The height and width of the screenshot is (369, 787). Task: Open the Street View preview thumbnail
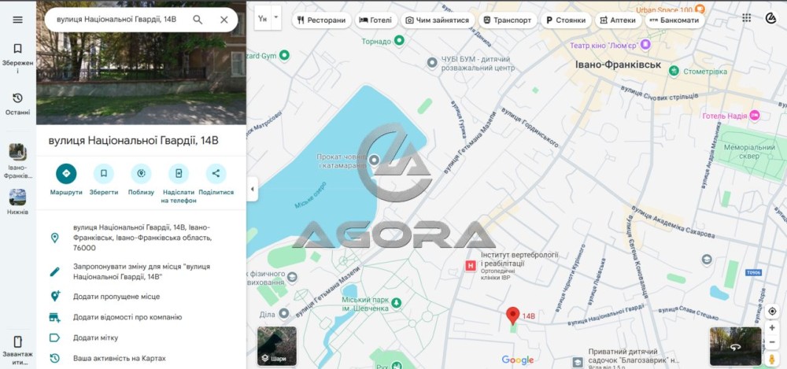[x=735, y=346]
